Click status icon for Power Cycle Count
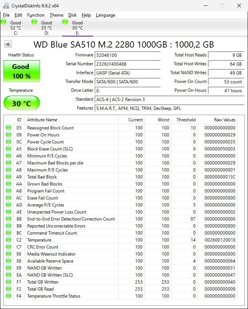 click(8, 142)
